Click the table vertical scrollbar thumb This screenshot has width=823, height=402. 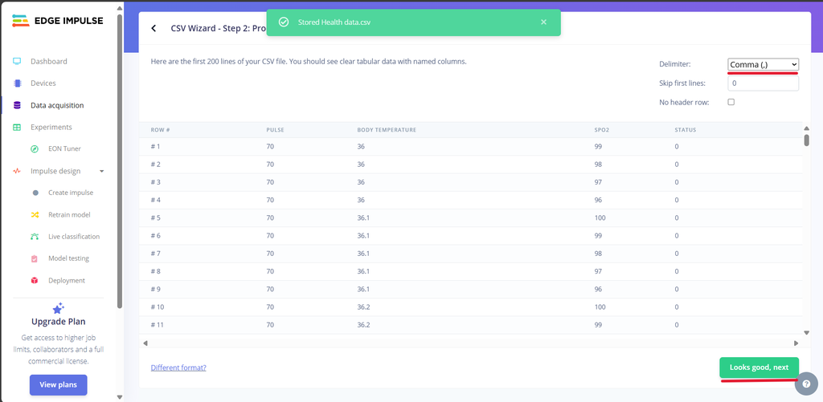(x=807, y=140)
